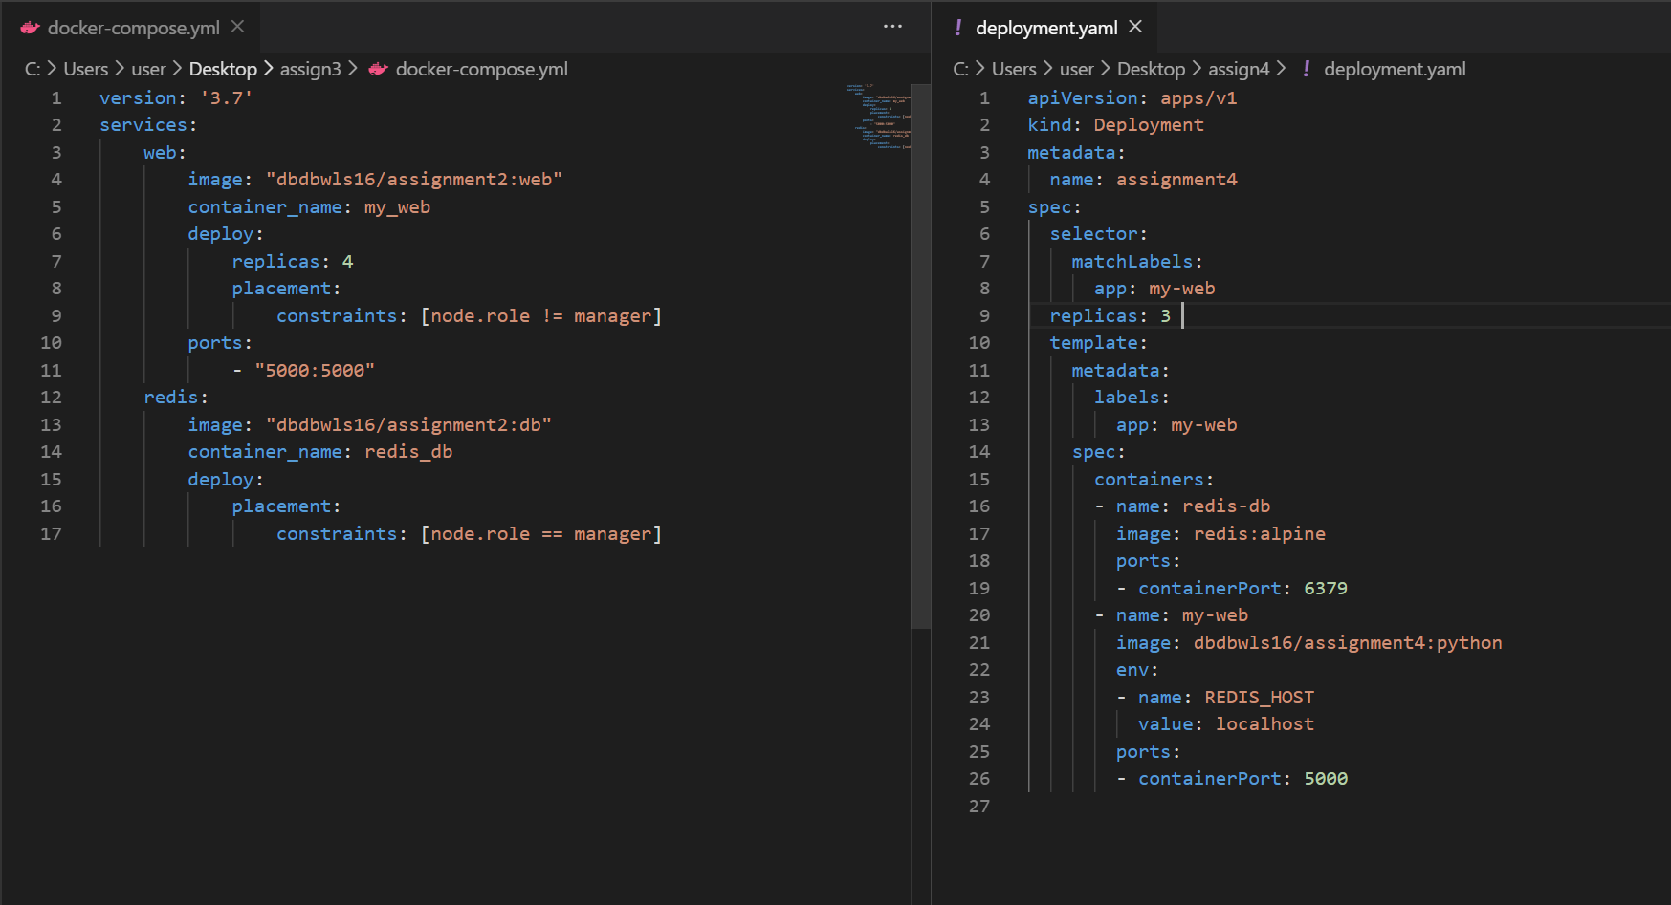Click the Docker whale icon in left breadcrumb
Screen dimensions: 1671x905
pyautogui.click(x=379, y=69)
